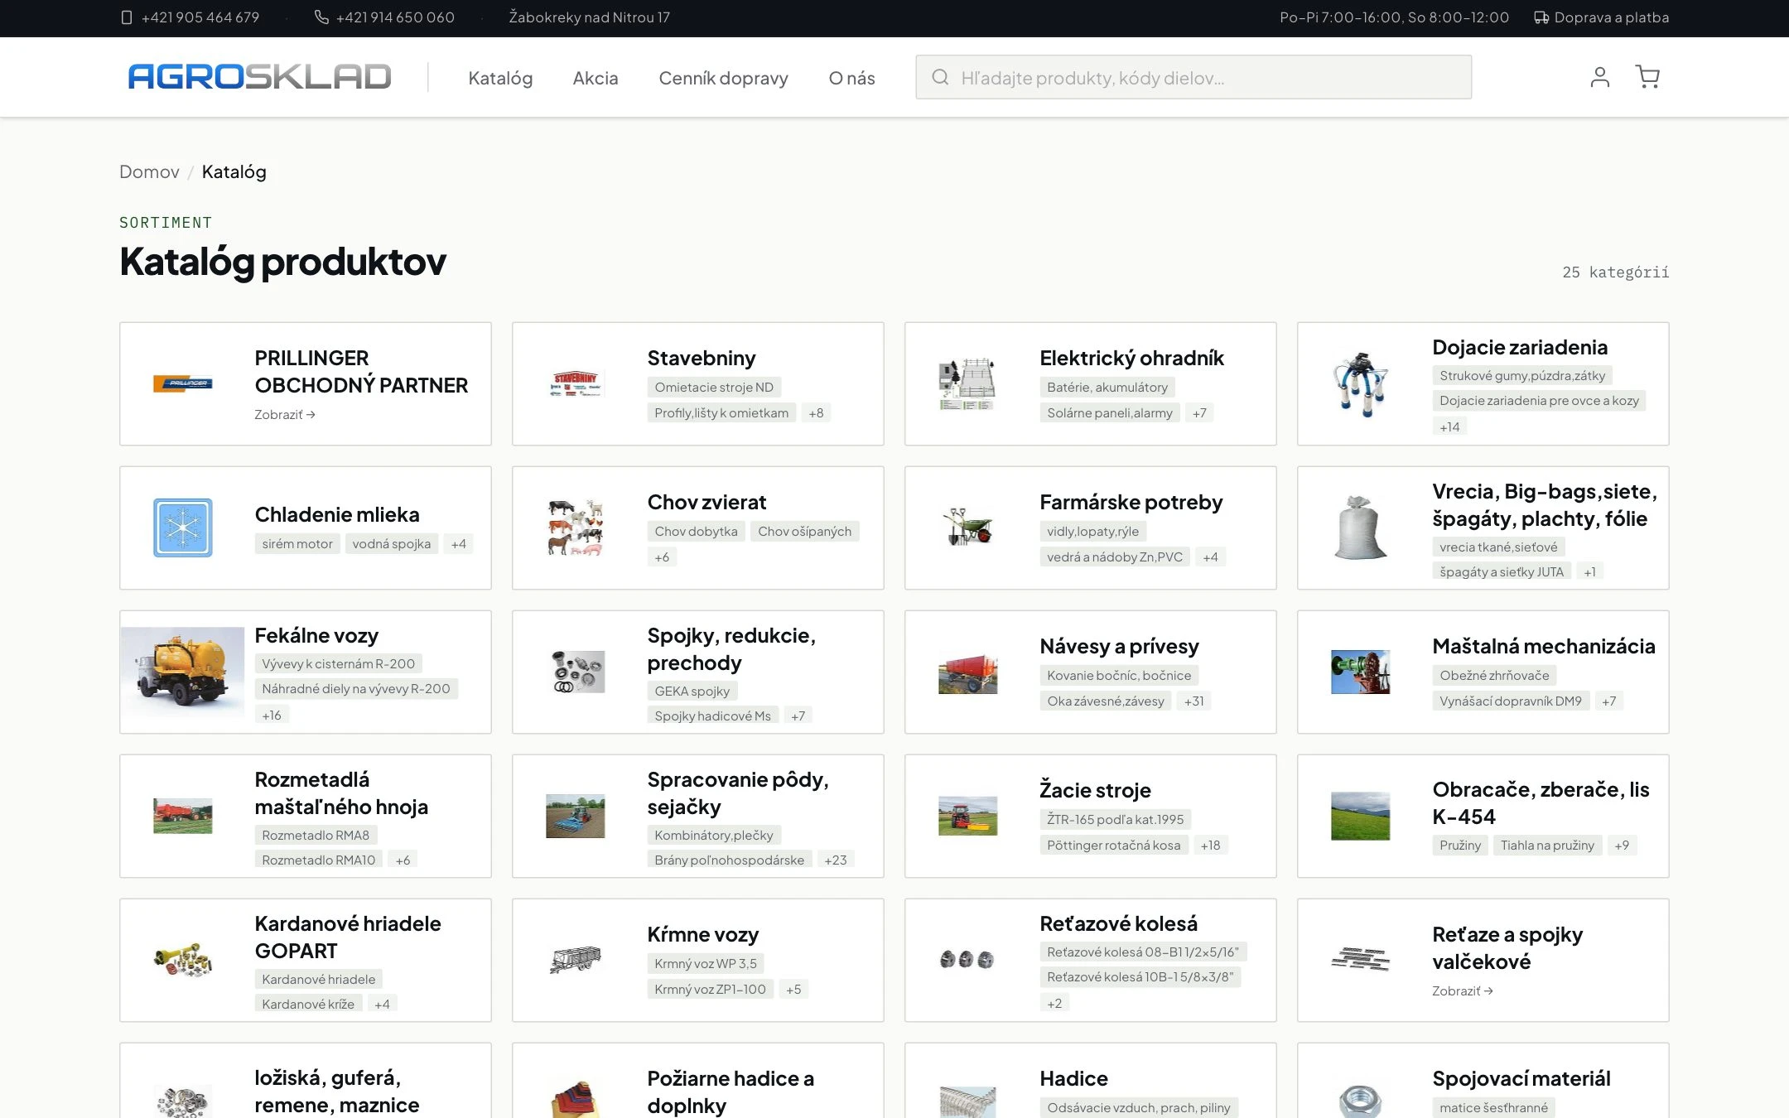This screenshot has width=1789, height=1118.
Task: Click the search magnifier icon
Action: pyautogui.click(x=940, y=77)
